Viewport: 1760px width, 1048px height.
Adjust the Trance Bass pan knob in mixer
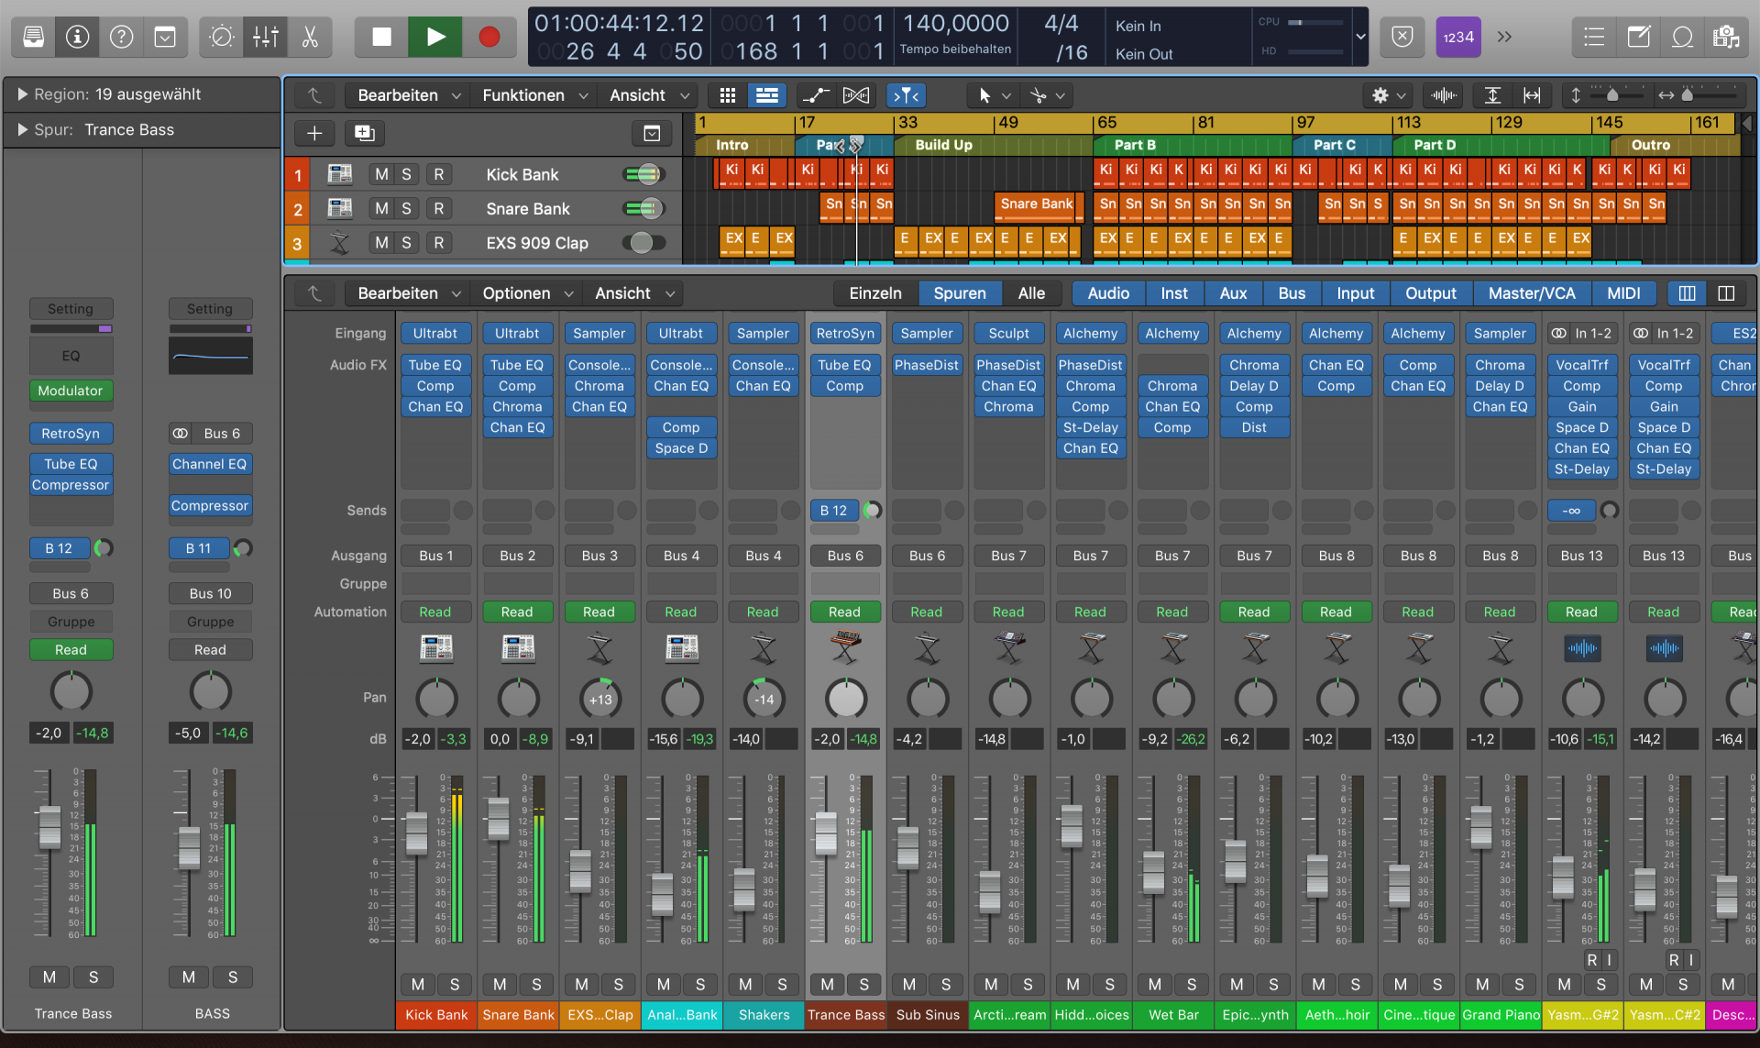[845, 700]
